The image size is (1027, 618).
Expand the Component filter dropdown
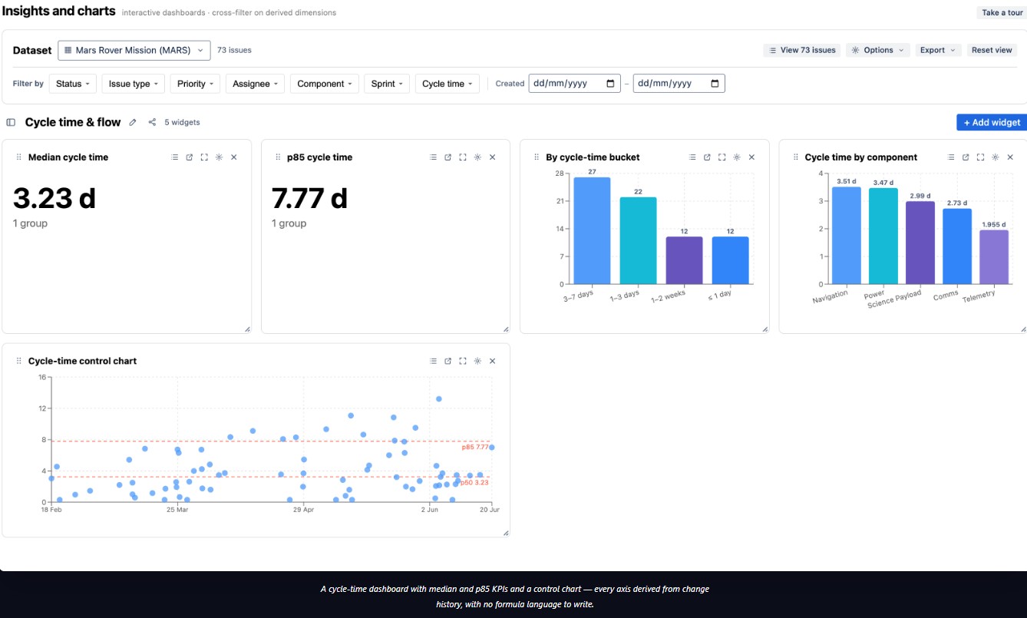[x=325, y=84]
